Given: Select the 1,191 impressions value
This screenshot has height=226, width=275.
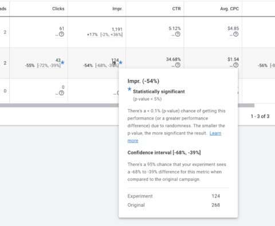Looking at the screenshot, I should tap(117, 29).
